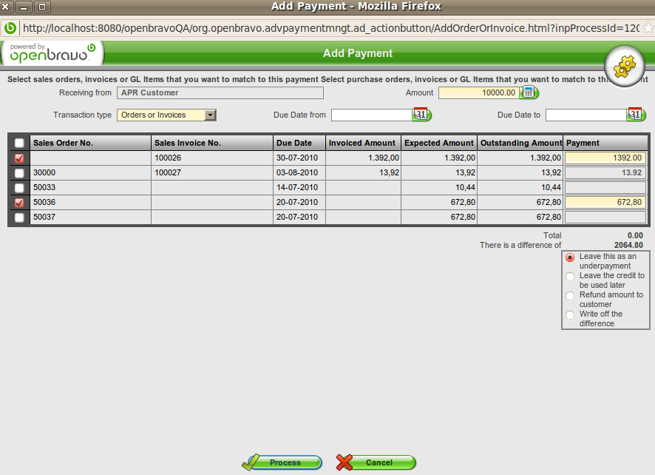Click the gold gear process icon

(625, 65)
